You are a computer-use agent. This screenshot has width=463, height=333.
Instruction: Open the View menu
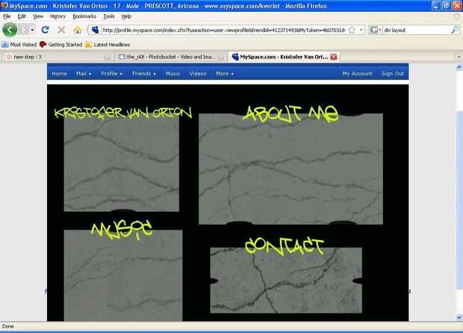38,16
